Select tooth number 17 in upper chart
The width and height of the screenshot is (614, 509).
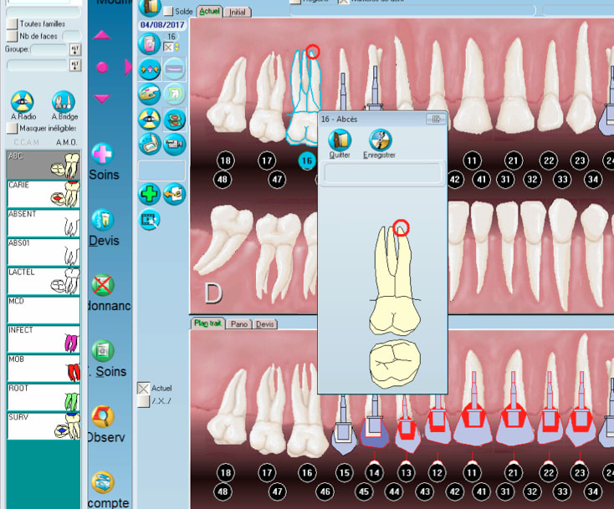point(267,160)
